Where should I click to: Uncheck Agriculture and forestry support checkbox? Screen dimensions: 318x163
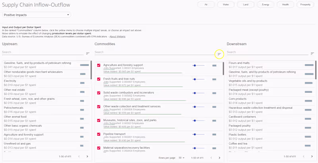pyautogui.click(x=99, y=65)
